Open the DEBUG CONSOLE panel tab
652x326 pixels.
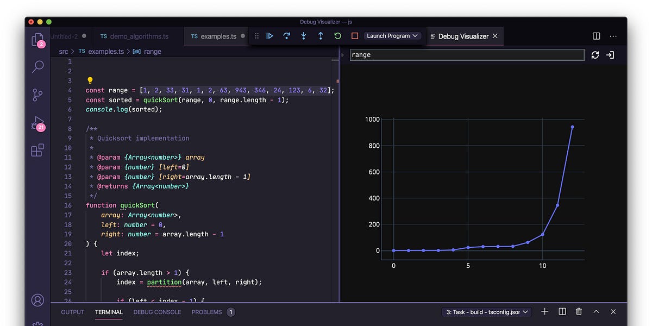click(157, 312)
